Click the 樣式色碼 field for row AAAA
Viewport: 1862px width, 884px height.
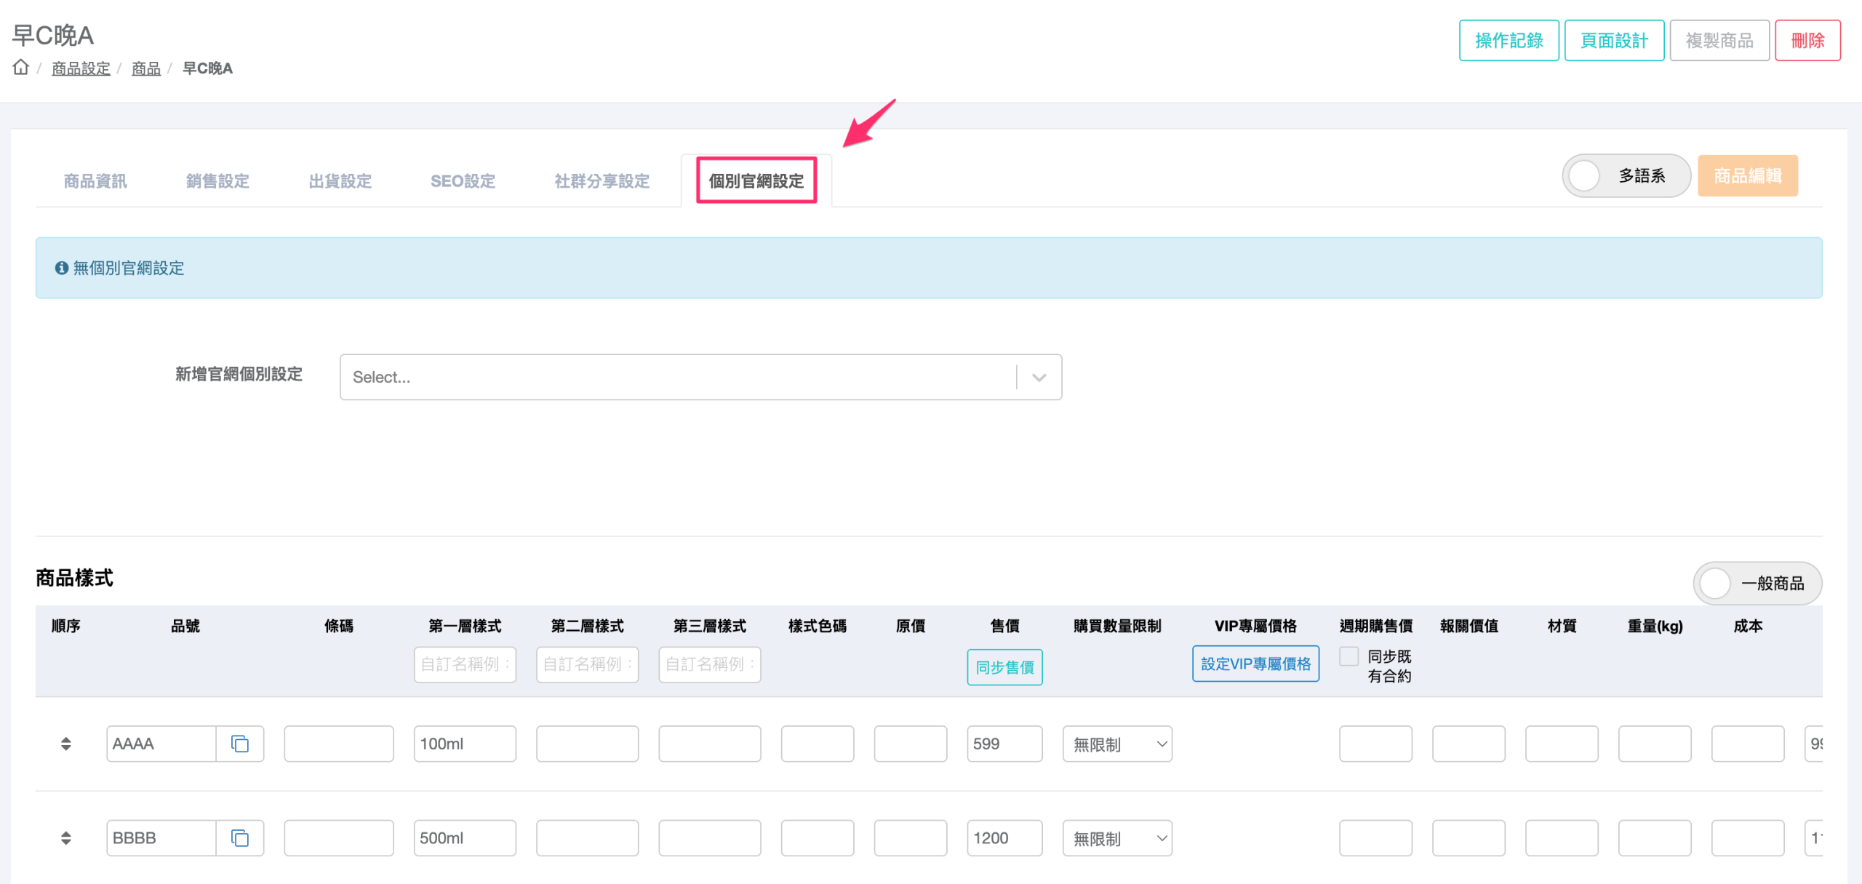click(817, 744)
